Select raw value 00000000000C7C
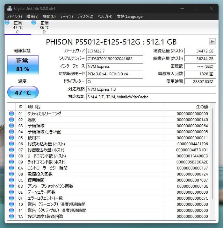The height and width of the screenshot is (228, 223). coord(192,198)
